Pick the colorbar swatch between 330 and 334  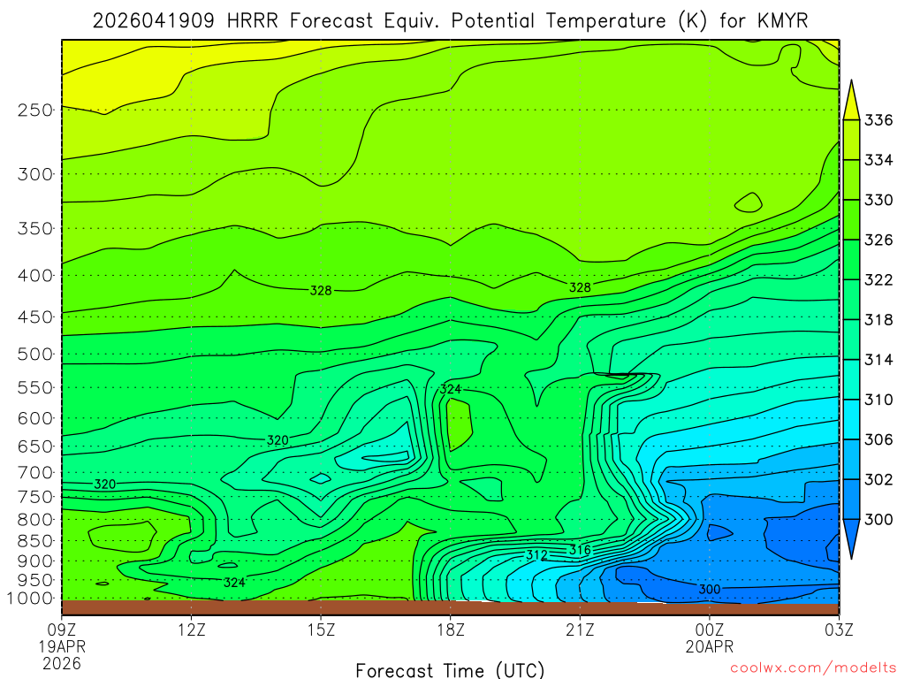pos(851,179)
